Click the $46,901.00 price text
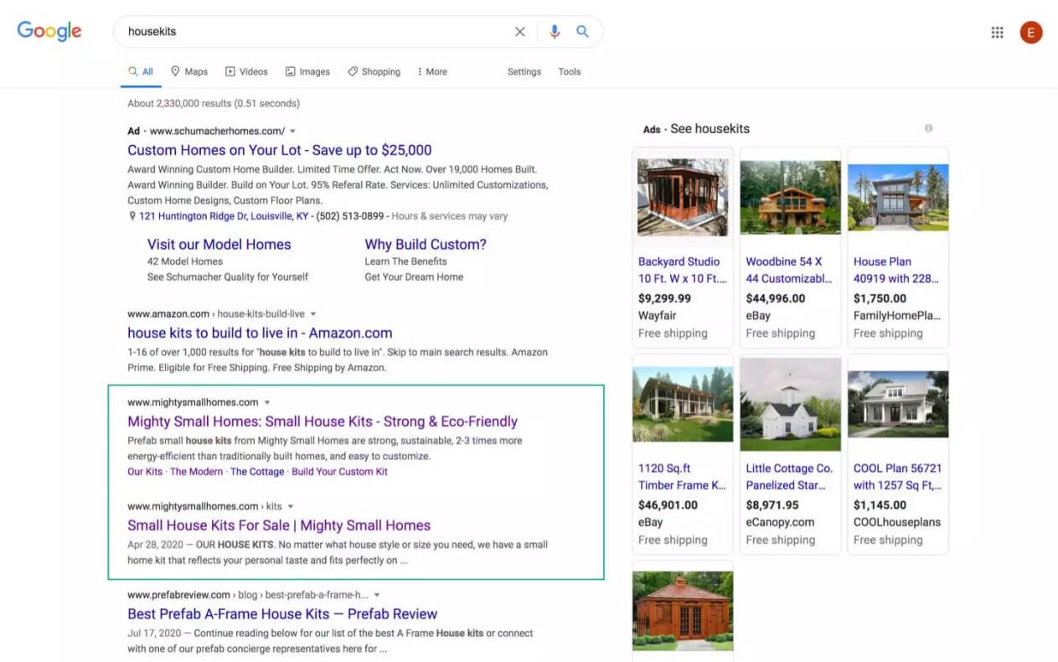This screenshot has height=662, width=1058. coord(668,505)
